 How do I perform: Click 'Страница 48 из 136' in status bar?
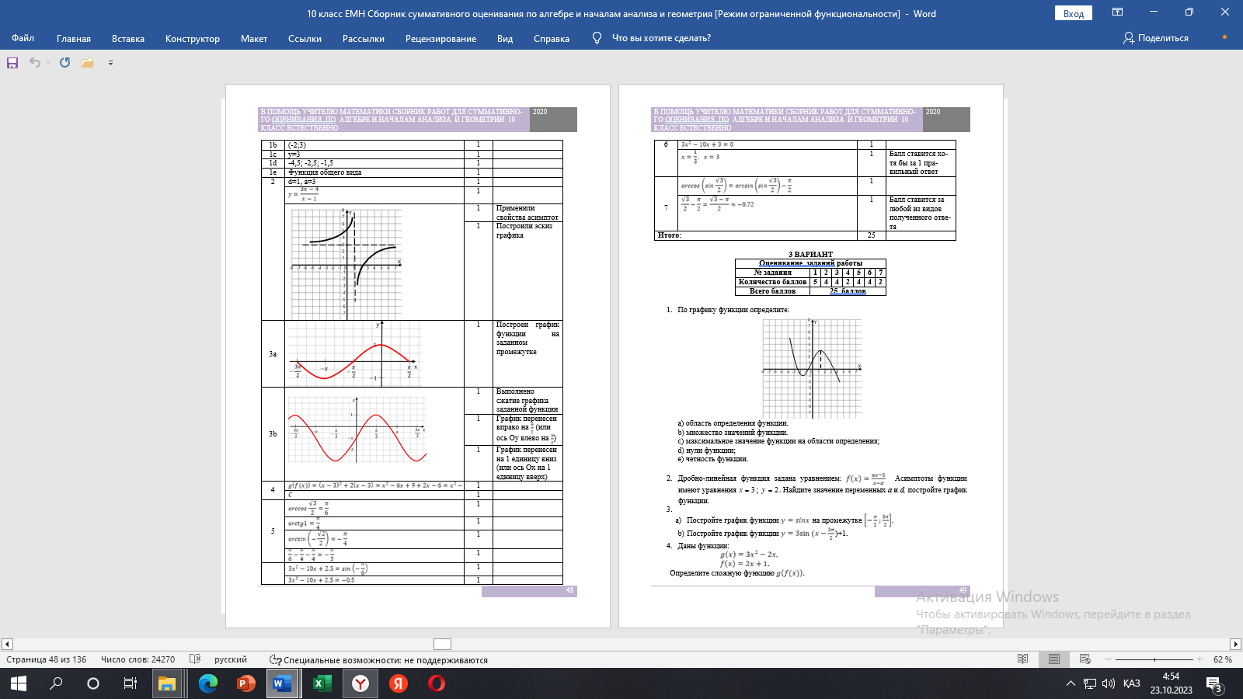point(47,659)
